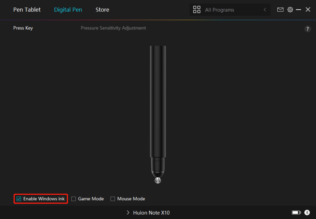The height and width of the screenshot is (219, 316).
Task: Click the Bluetooth connection icon
Action: (x=307, y=213)
